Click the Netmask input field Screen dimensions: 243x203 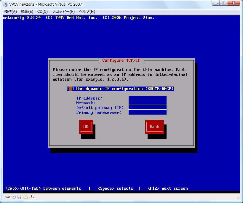click(x=148, y=103)
